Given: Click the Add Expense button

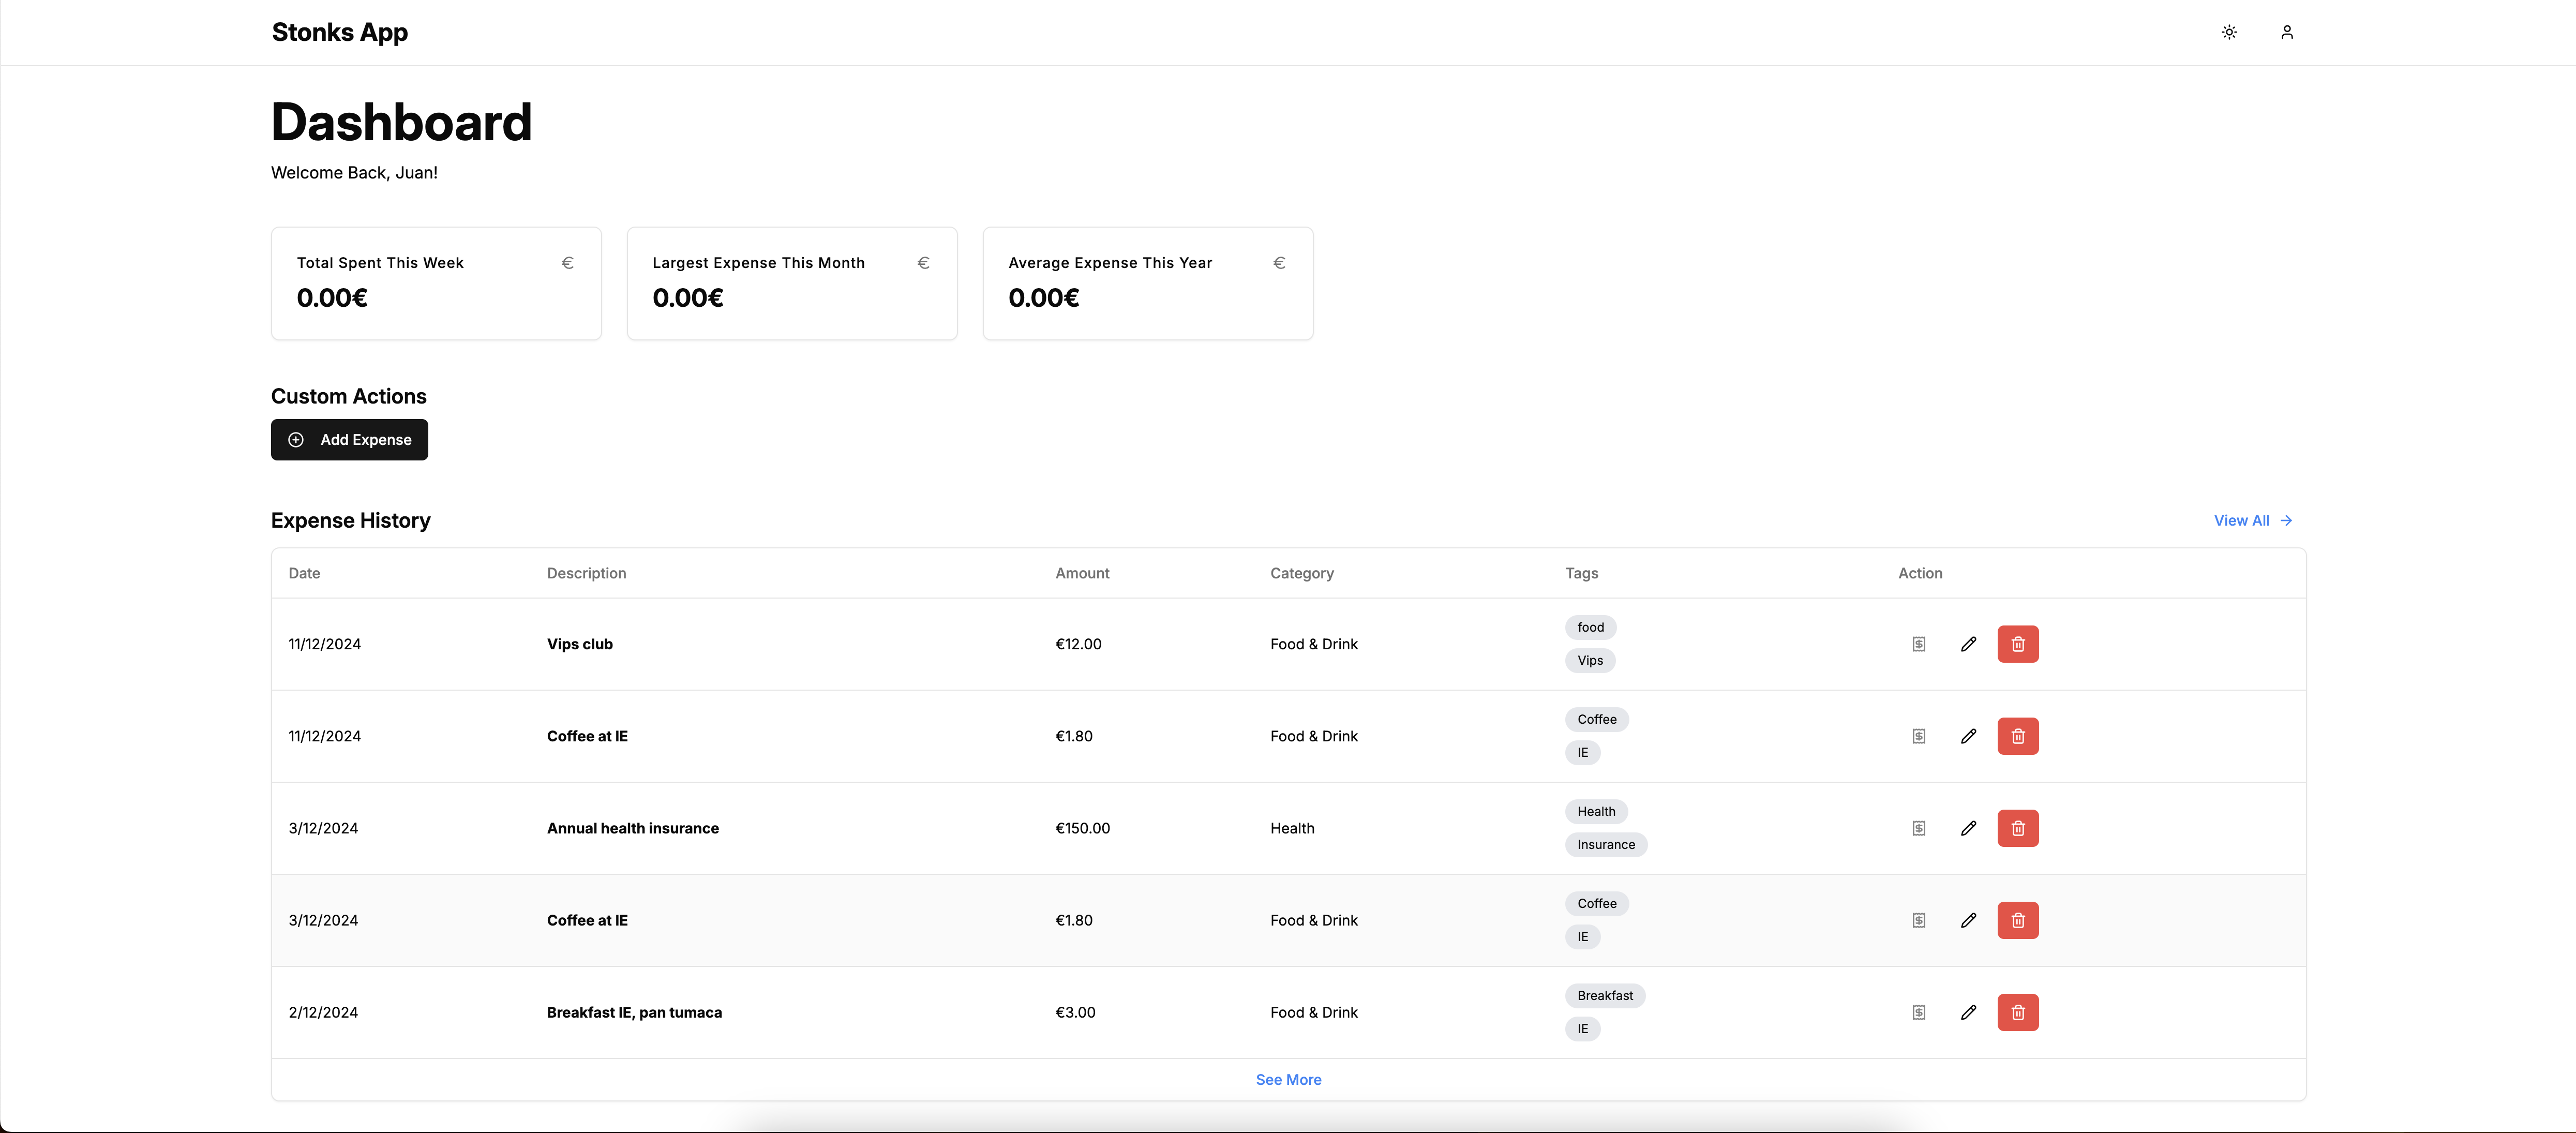Looking at the screenshot, I should (x=349, y=440).
